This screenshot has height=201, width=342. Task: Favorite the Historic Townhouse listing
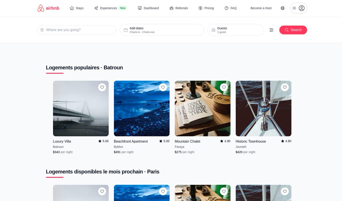click(285, 87)
